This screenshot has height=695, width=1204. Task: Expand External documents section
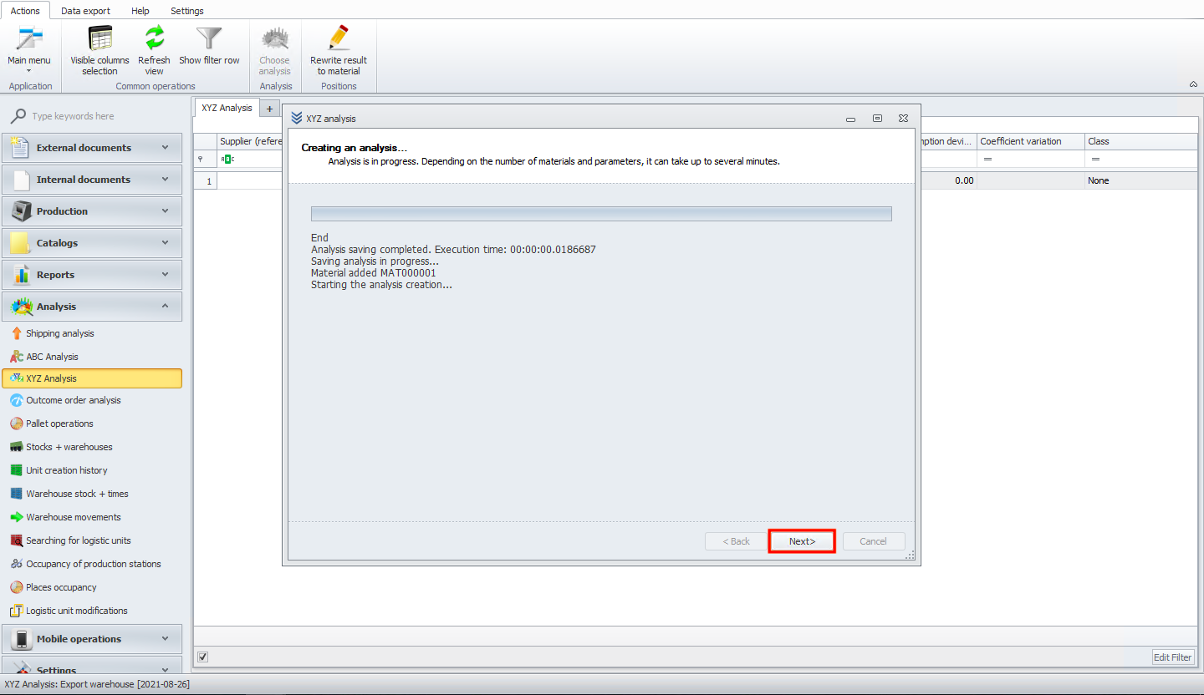92,148
